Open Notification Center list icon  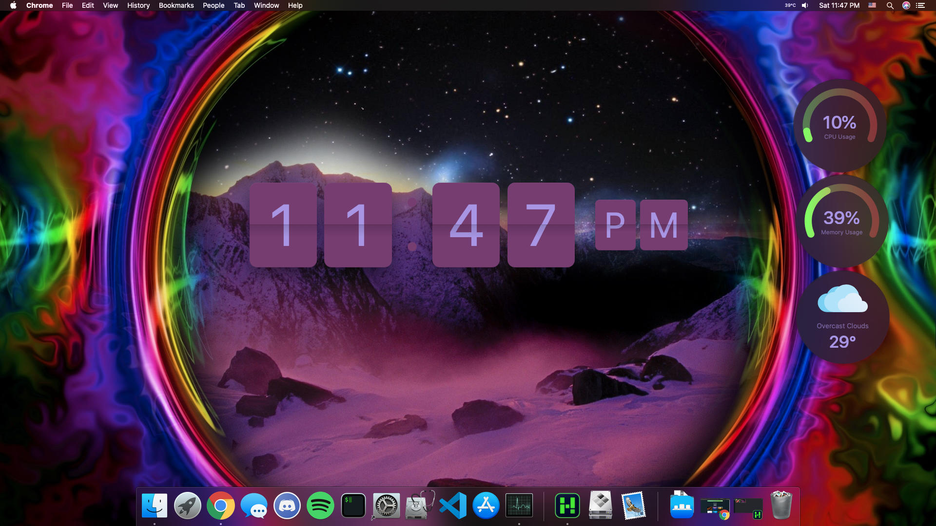click(x=920, y=5)
